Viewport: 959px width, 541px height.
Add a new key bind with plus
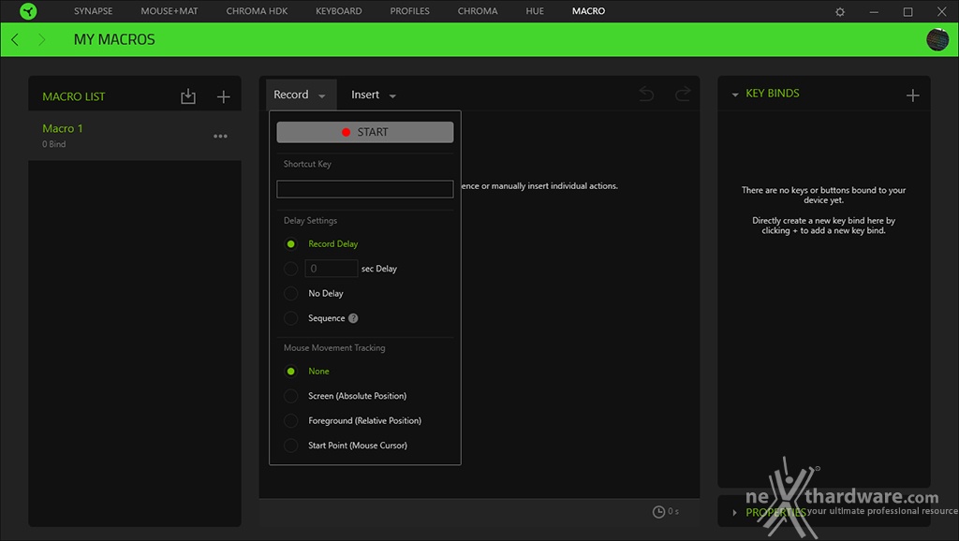[x=912, y=95]
